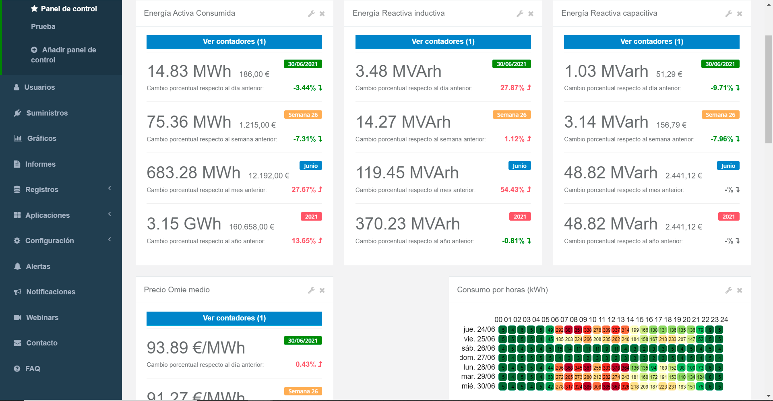This screenshot has height=401, width=773.
Task: Open the FAQ page
Action: (x=33, y=369)
